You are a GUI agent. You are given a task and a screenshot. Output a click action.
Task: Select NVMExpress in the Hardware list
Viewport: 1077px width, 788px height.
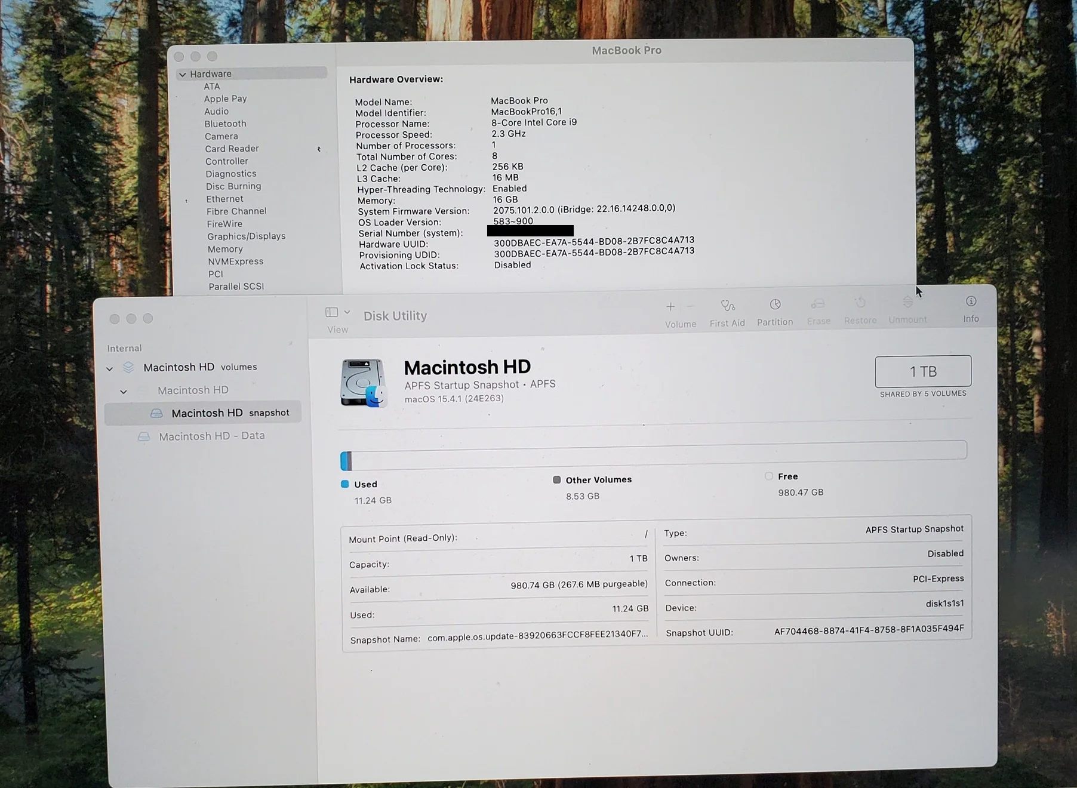(x=235, y=261)
